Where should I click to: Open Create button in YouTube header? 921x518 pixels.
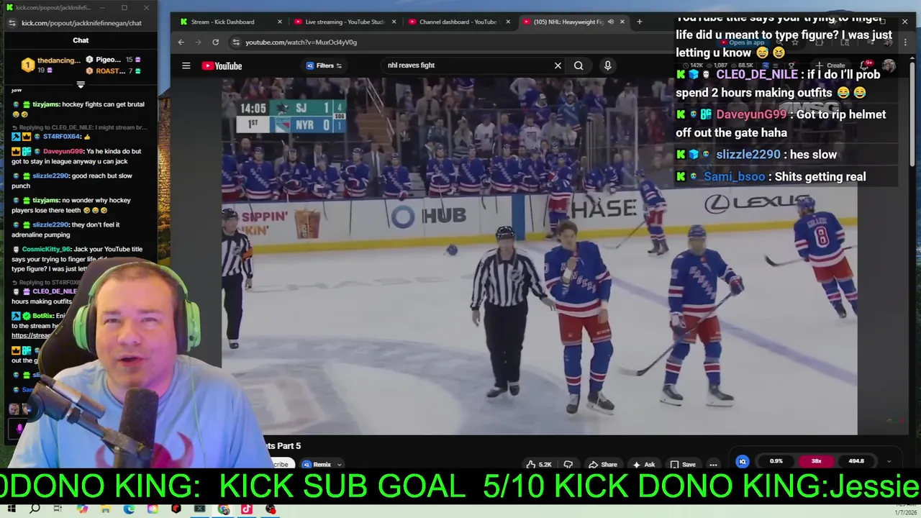coord(831,65)
